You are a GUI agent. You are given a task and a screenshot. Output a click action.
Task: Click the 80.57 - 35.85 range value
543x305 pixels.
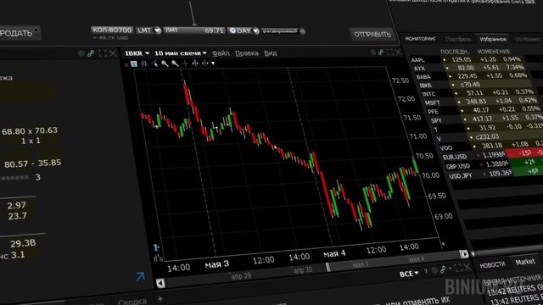coord(32,164)
